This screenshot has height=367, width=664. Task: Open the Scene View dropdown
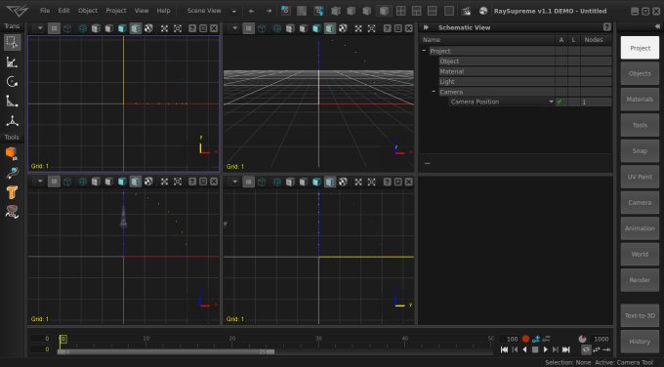point(211,11)
